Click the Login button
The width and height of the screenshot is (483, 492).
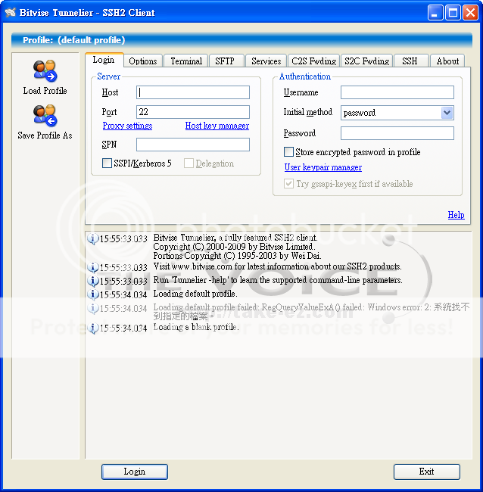point(135,472)
